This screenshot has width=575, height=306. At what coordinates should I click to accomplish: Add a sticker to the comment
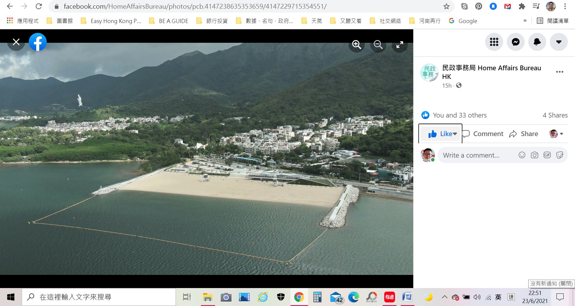tap(560, 155)
